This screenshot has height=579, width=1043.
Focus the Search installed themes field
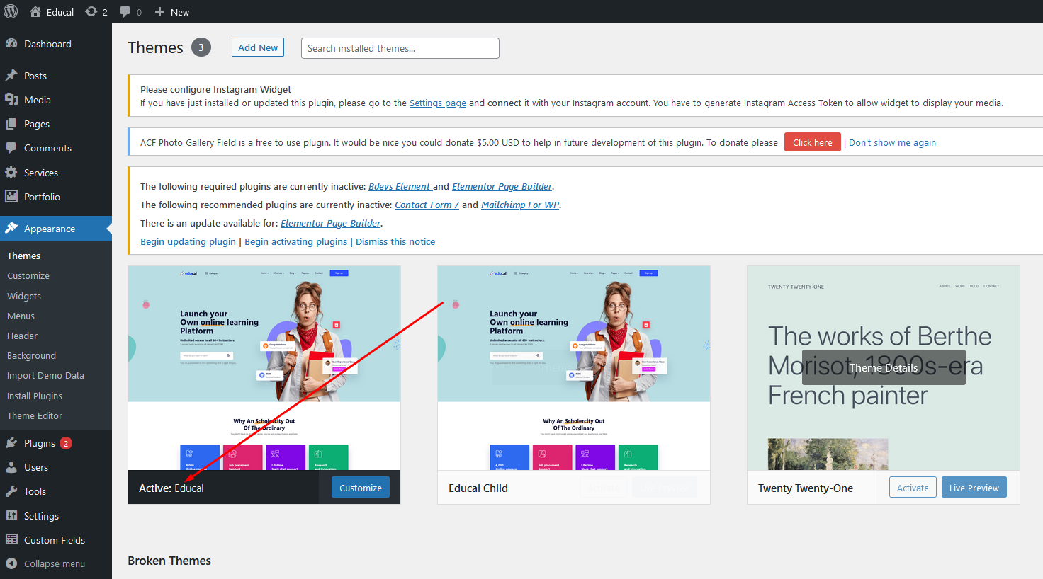(400, 48)
